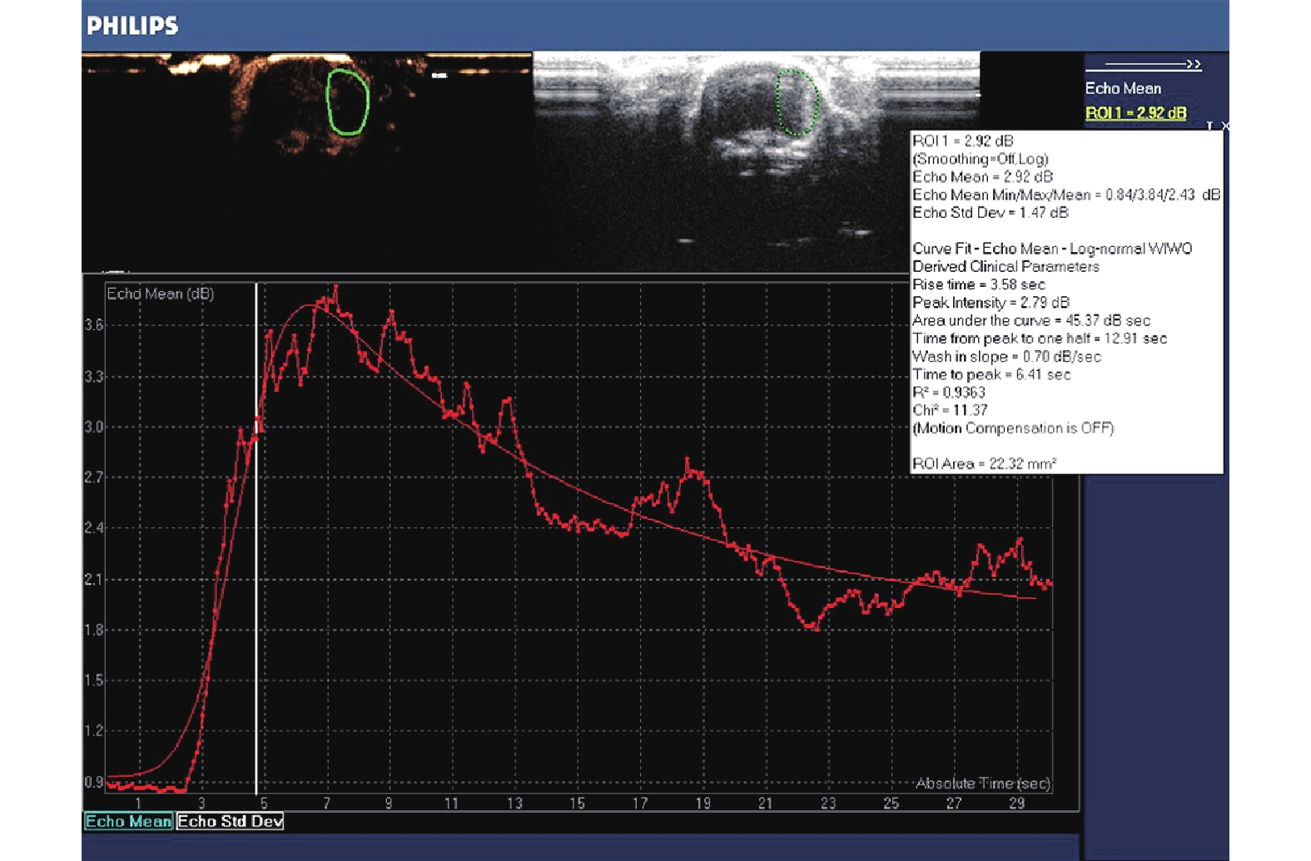Click the 29 label on the time axis
Viewport: 1311px width, 861px height.
coord(1016,804)
